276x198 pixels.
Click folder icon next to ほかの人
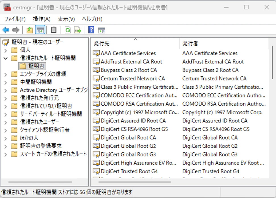(14, 138)
